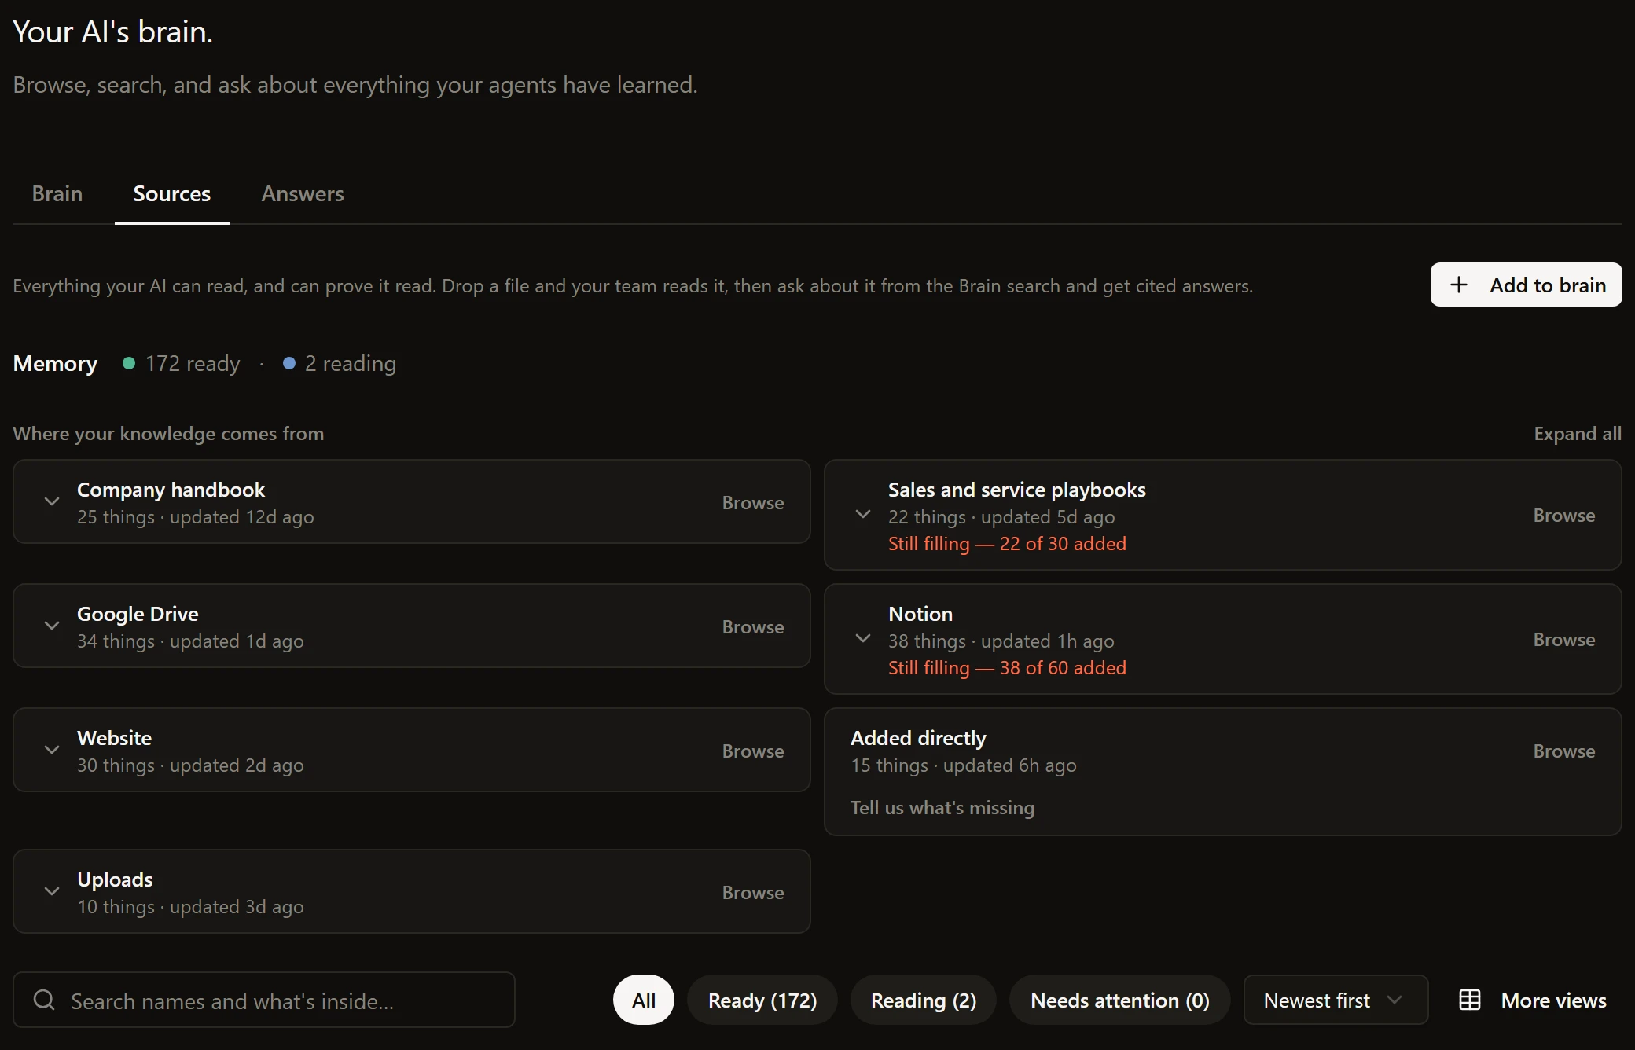Browse the Notion source

(1564, 639)
